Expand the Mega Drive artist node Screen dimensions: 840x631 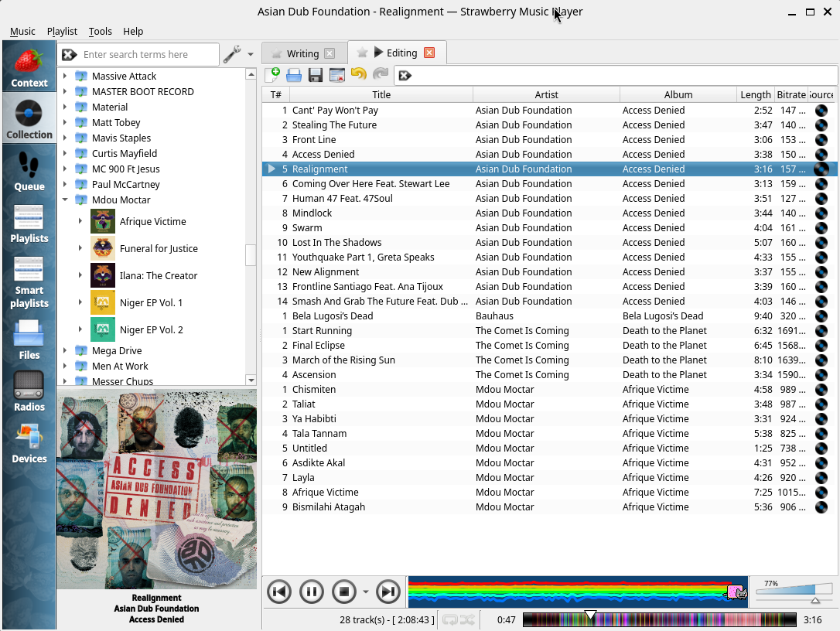[65, 350]
